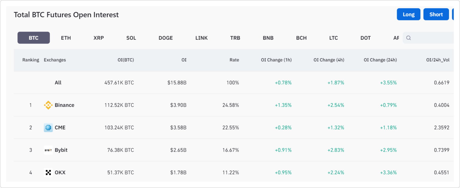
Task: Sort table by OI(BTC) column header
Action: (x=125, y=60)
